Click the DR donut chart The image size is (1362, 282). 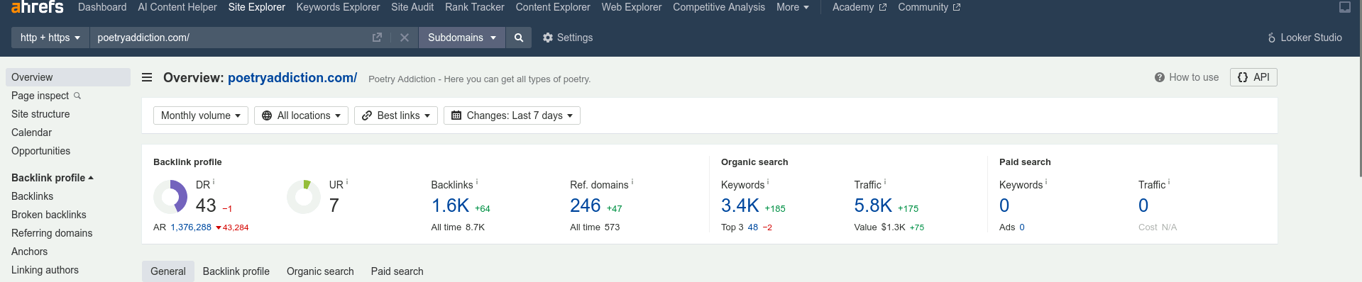[x=170, y=196]
